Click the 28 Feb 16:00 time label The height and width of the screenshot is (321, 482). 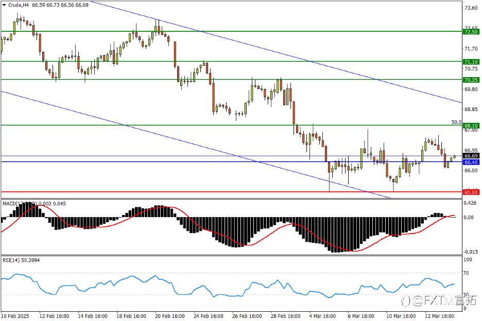click(286, 316)
